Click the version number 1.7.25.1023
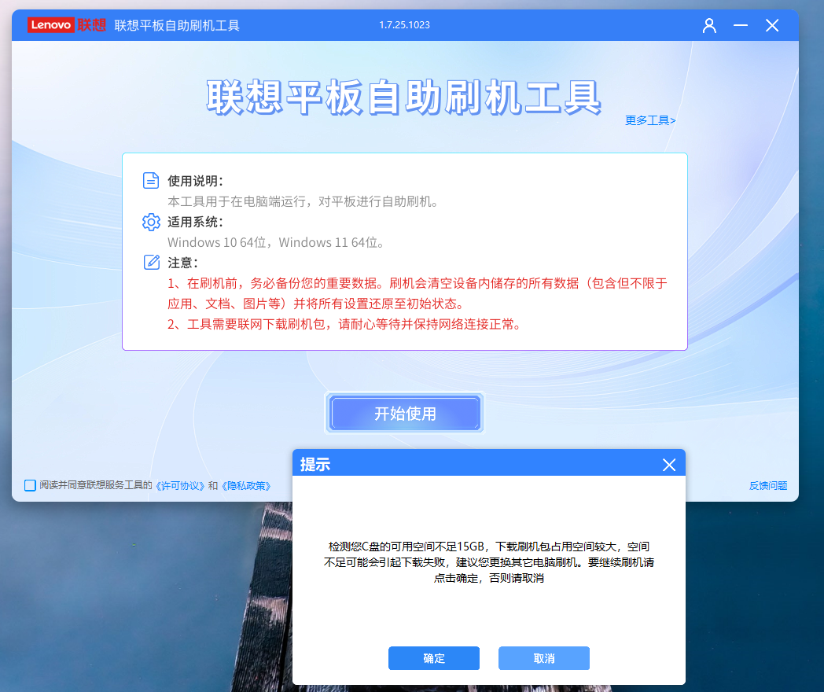 [x=404, y=25]
